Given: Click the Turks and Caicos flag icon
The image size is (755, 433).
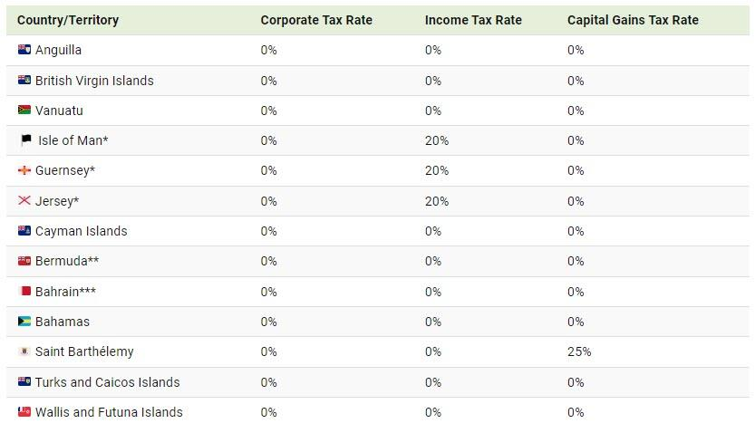Looking at the screenshot, I should (24, 382).
